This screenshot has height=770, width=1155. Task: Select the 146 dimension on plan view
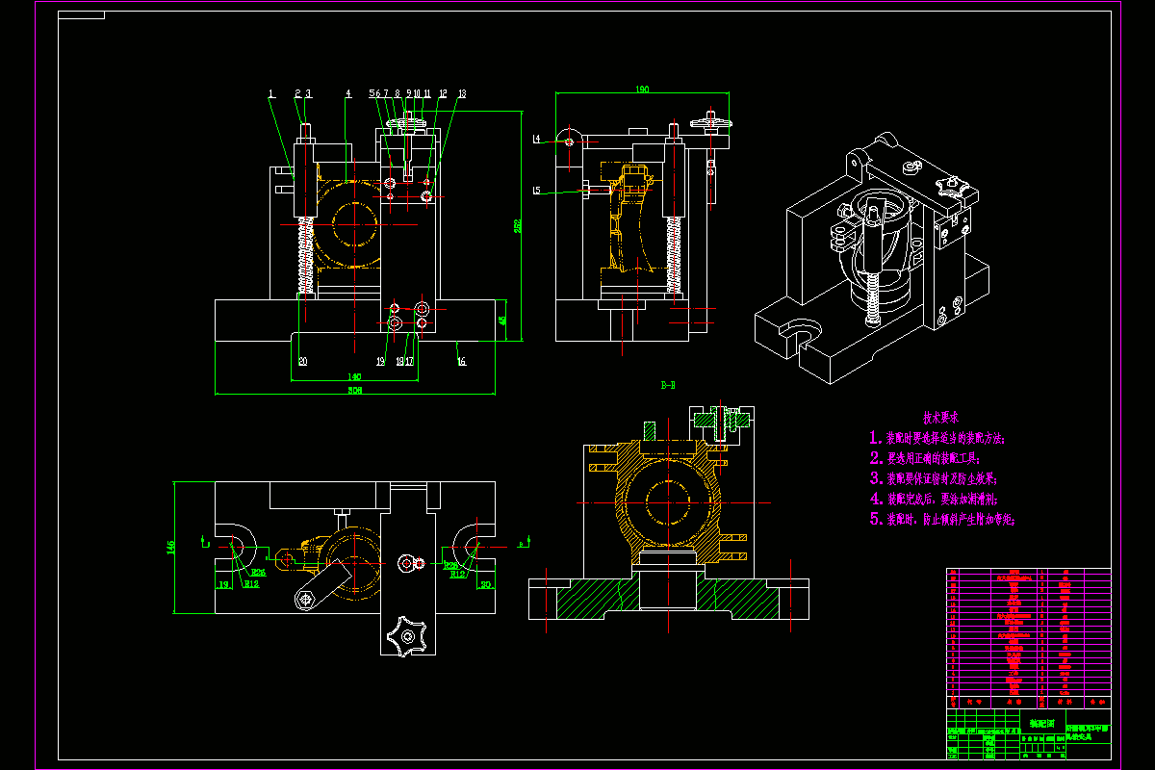[171, 547]
